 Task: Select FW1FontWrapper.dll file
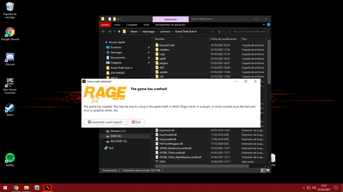171,143
